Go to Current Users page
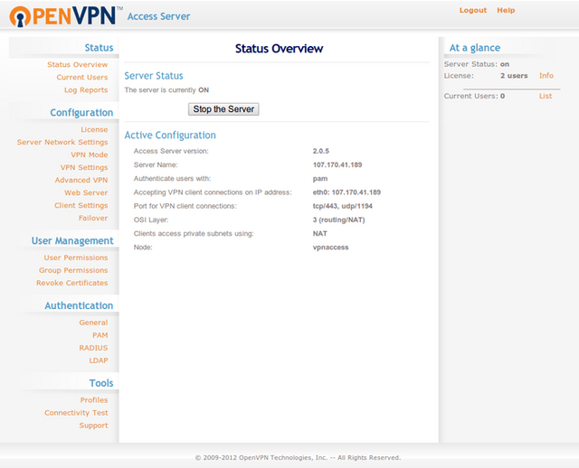The height and width of the screenshot is (468, 579). coord(82,77)
